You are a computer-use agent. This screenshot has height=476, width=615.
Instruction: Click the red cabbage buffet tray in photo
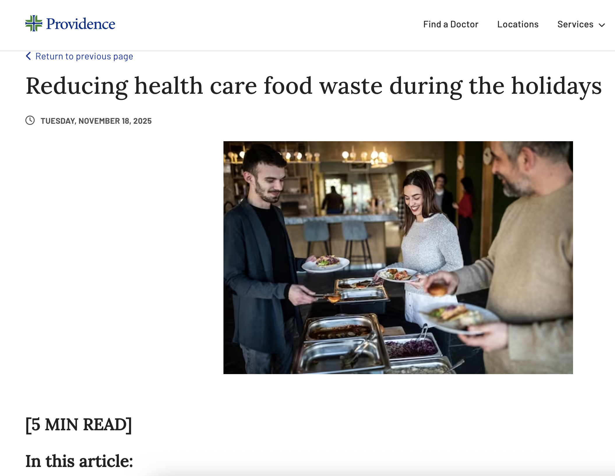[411, 348]
